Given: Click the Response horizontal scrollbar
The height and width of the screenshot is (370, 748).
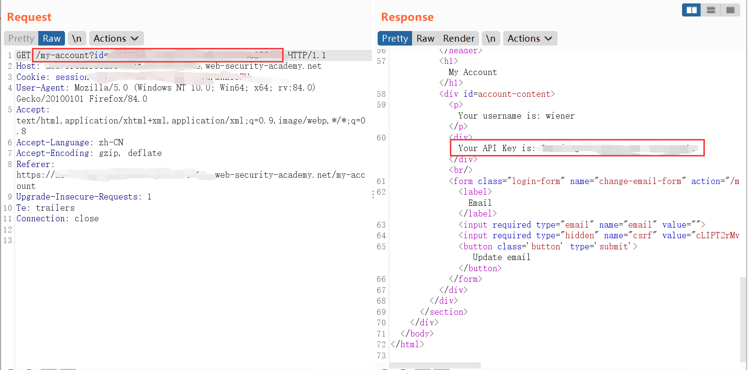Looking at the screenshot, I should point(434,365).
